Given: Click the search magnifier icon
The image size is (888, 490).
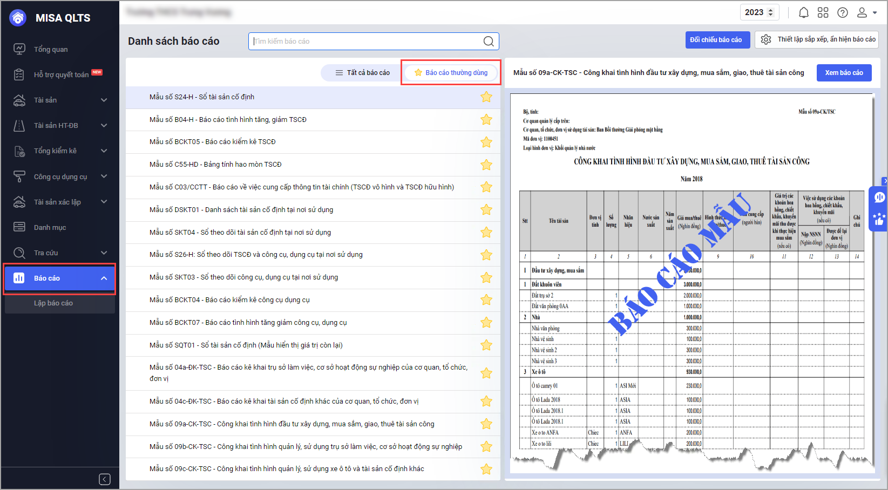Looking at the screenshot, I should tap(488, 41).
